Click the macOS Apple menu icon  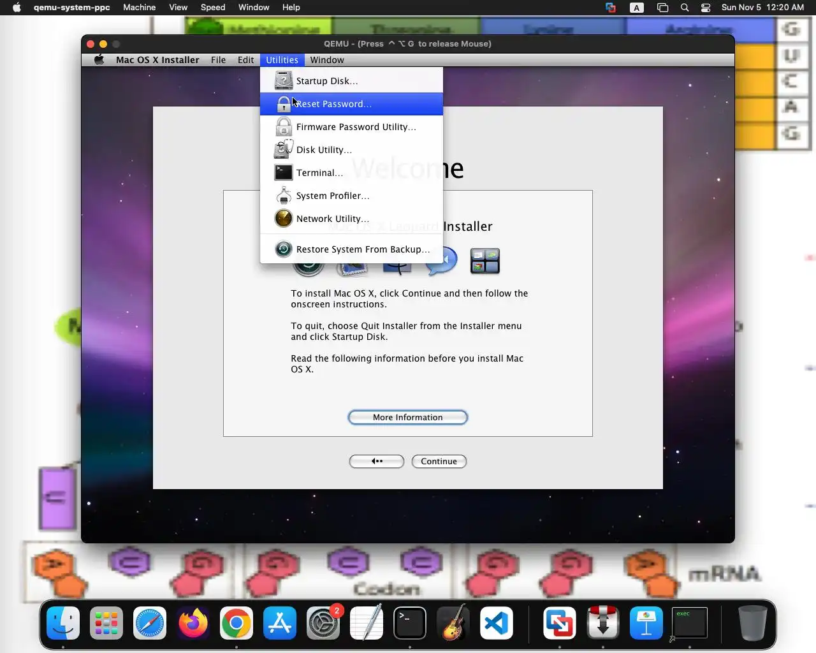17,8
